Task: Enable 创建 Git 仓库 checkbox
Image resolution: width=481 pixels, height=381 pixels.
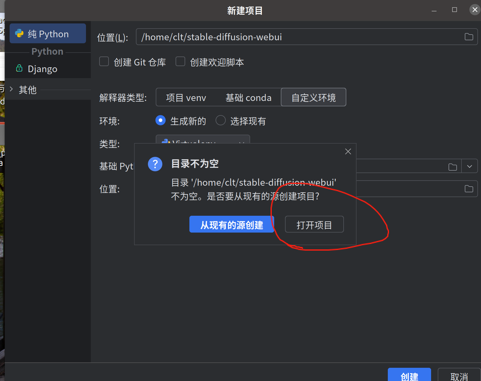Action: (x=104, y=61)
